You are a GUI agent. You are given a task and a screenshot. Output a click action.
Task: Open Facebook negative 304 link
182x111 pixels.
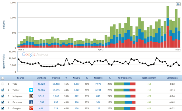pyautogui.click(x=98, y=102)
